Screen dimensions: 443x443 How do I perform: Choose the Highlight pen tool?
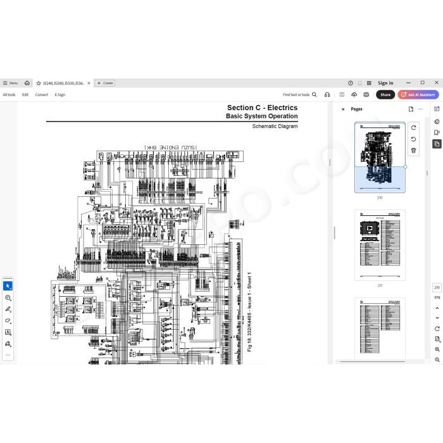(x=8, y=309)
